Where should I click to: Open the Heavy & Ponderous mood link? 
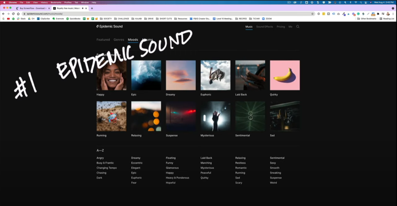point(178,178)
